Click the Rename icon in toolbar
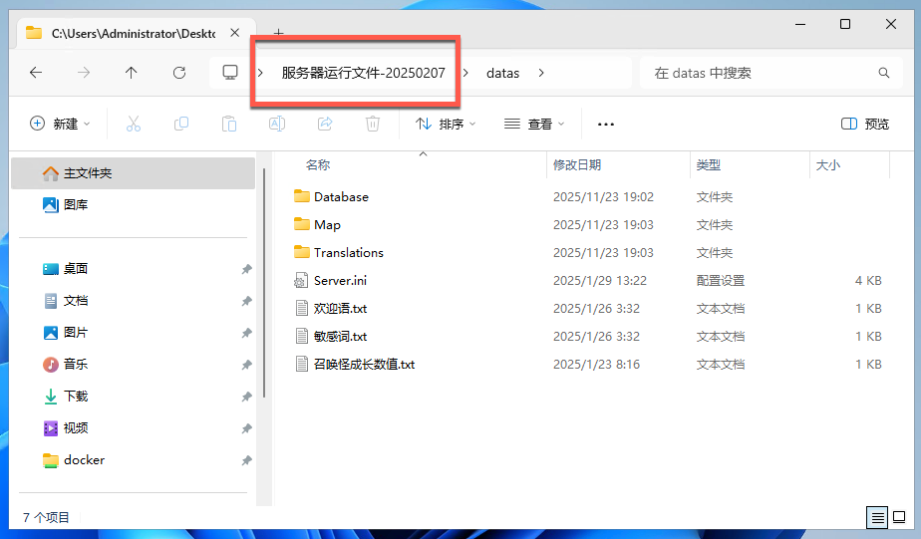 (277, 124)
